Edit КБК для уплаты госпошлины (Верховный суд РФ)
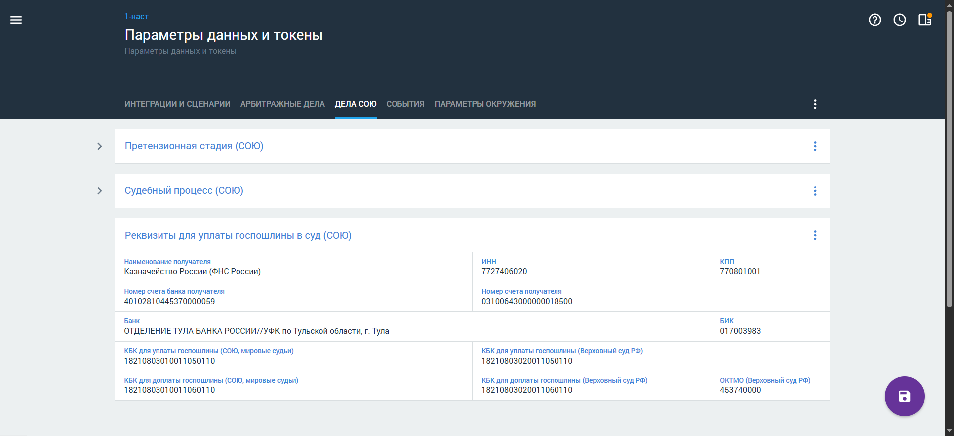954x436 pixels. 651,356
